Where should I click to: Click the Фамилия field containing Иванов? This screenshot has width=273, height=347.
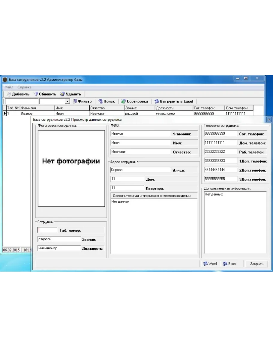click(140, 134)
